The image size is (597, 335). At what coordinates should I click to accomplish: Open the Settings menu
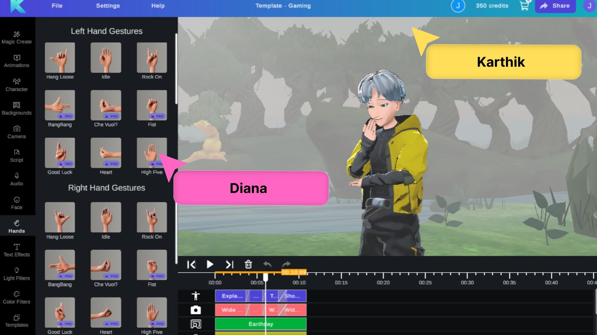(x=107, y=6)
